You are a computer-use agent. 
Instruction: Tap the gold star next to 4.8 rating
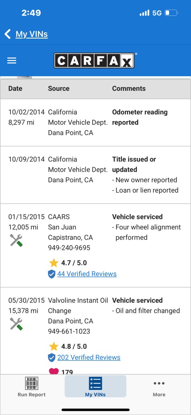tap(54, 347)
